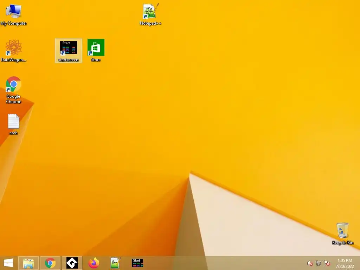The image size is (360, 270).
Task: Open Notepad++ from the taskbar
Action: click(115, 263)
